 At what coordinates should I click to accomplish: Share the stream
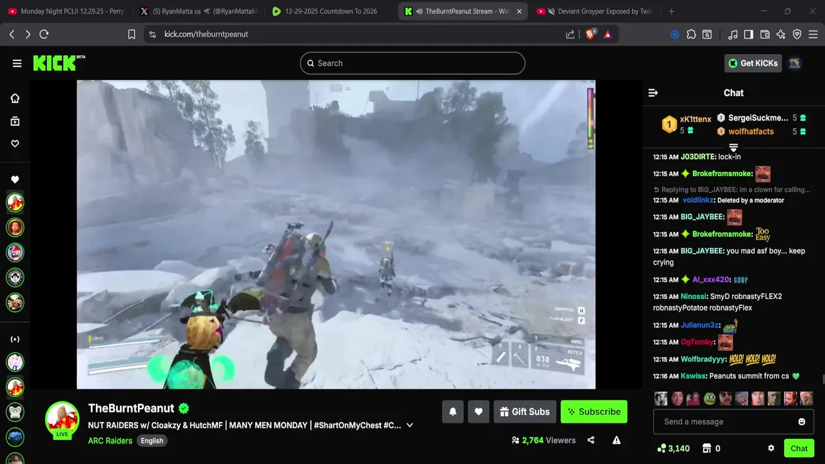[591, 440]
